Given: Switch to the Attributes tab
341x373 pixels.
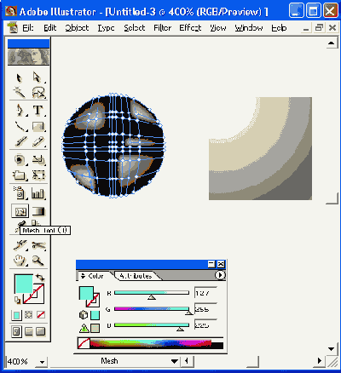Looking at the screenshot, I should point(136,276).
